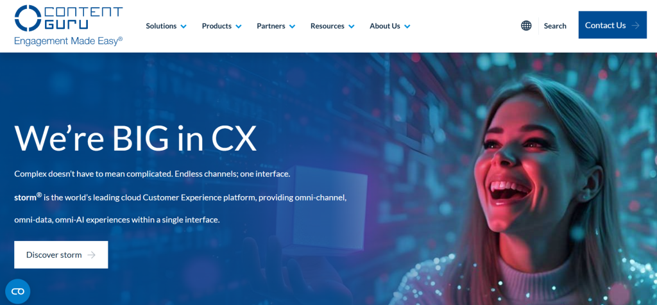Expand the Products chevron
This screenshot has width=657, height=305.
click(x=239, y=26)
